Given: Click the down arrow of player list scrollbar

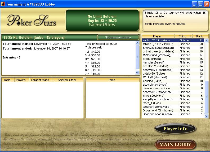Looking at the screenshot, I should coord(206,116).
